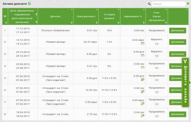Click online channel icon in row 3
Image resolution: width=191 pixels, height=122 pixels.
157,56
